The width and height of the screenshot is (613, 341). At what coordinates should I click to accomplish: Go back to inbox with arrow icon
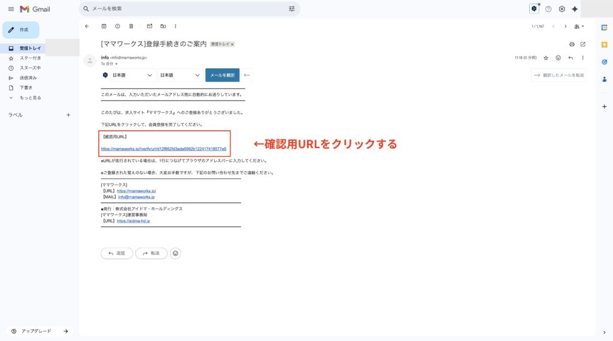87,26
